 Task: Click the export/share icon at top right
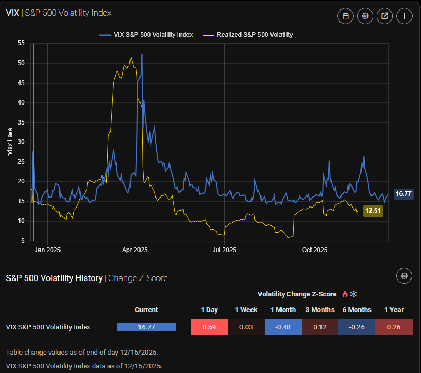click(x=384, y=16)
